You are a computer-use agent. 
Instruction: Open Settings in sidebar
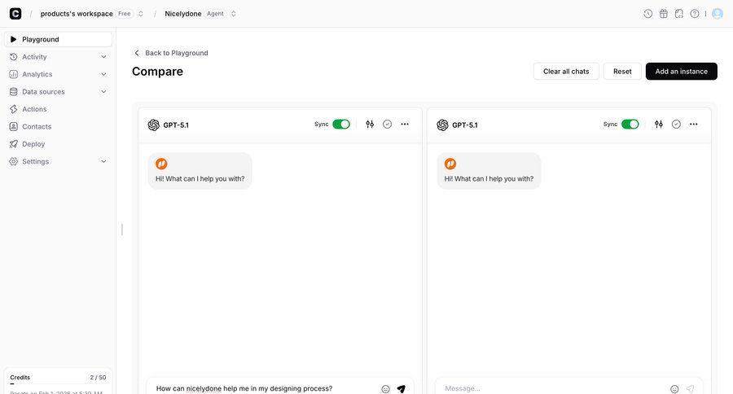click(59, 161)
